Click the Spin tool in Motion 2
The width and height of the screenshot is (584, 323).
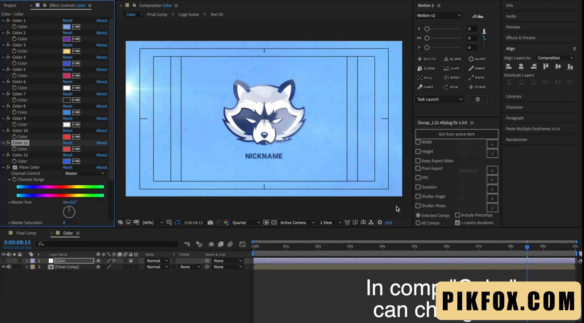click(x=451, y=87)
